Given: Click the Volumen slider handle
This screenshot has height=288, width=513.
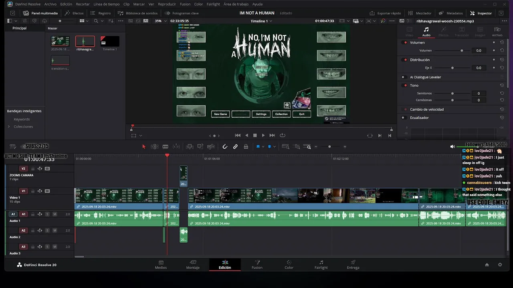Looking at the screenshot, I should tap(462, 51).
